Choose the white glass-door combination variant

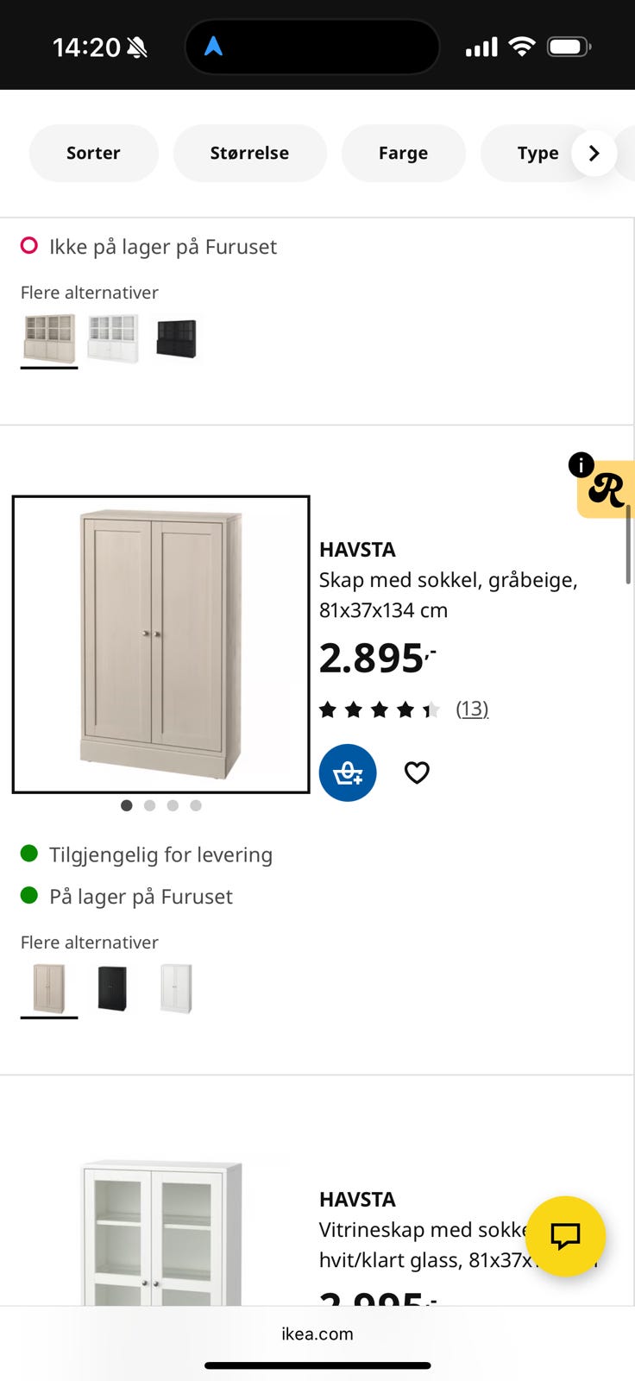[112, 338]
